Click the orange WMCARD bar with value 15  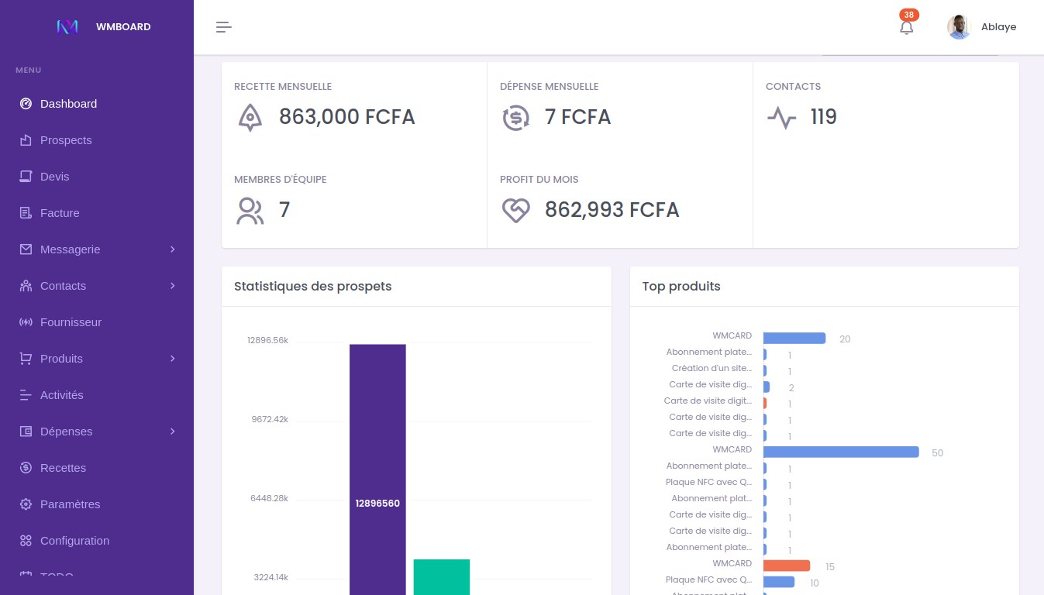pyautogui.click(x=787, y=566)
